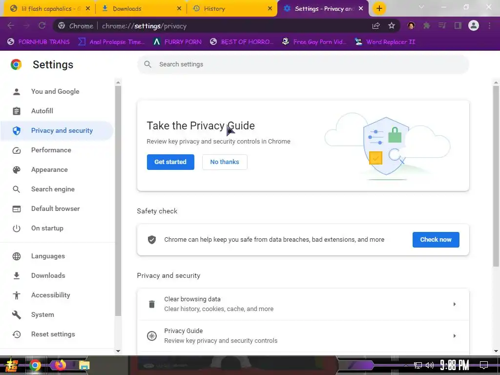Viewport: 500px width, 375px height.
Task: Click the System wrench icon
Action: (x=16, y=315)
